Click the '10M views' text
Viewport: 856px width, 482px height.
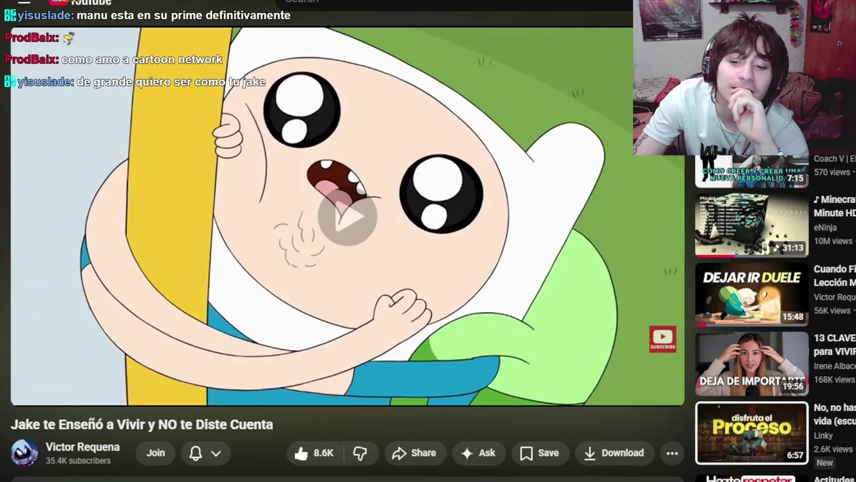point(833,241)
